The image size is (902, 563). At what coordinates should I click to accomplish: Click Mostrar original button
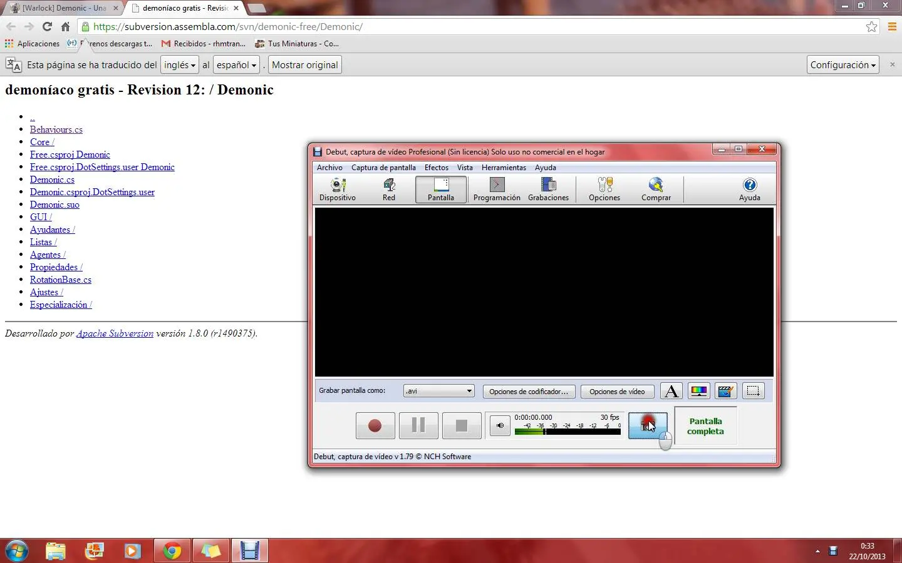point(305,65)
